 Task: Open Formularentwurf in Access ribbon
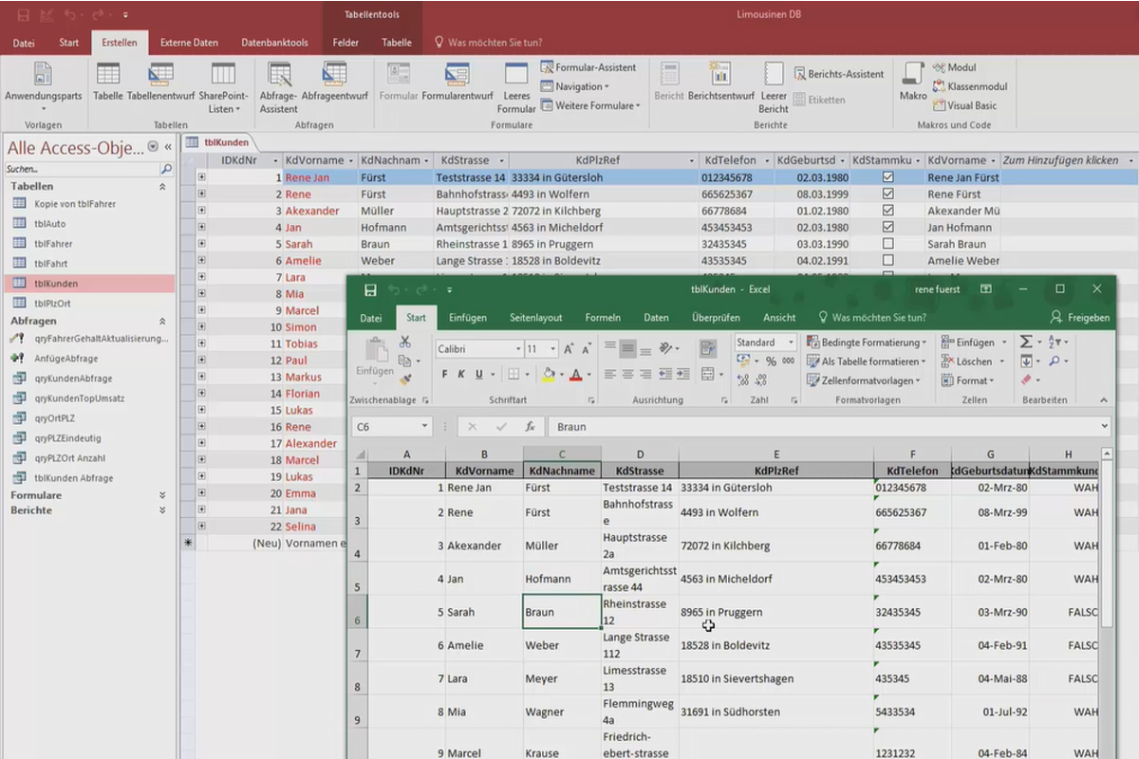pyautogui.click(x=457, y=83)
